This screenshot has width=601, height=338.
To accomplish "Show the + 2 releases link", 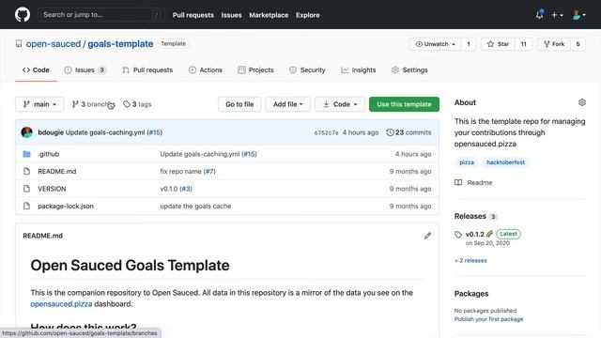I will pyautogui.click(x=470, y=261).
